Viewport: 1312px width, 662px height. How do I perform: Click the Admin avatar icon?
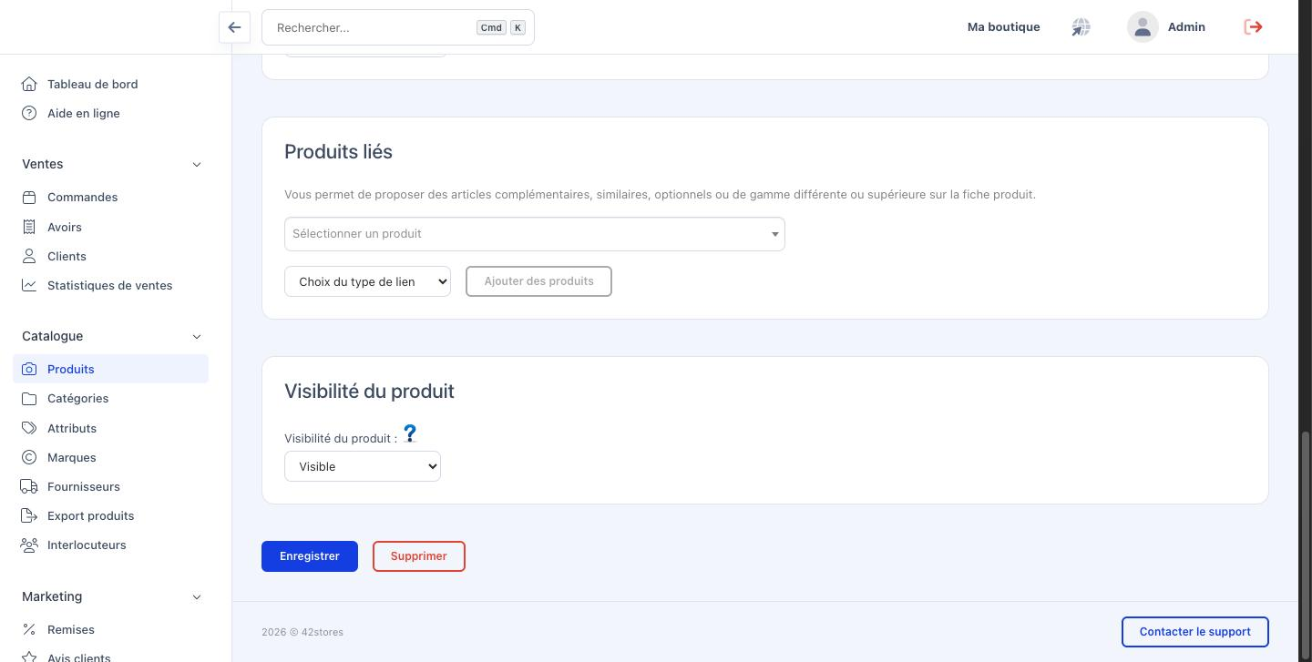click(1143, 27)
